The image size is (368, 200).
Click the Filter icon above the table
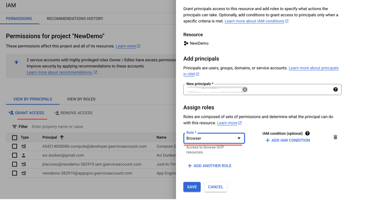(14, 127)
